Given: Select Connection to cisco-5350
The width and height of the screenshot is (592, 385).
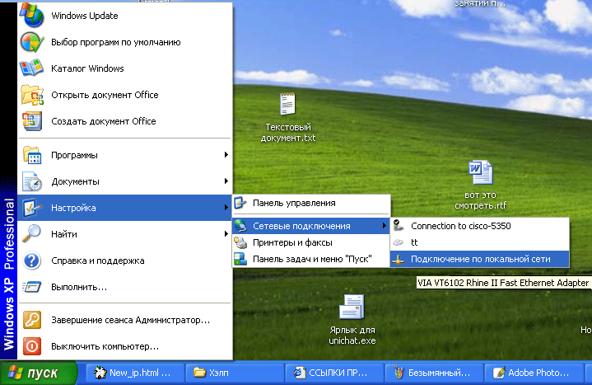Looking at the screenshot, I should click(x=479, y=226).
